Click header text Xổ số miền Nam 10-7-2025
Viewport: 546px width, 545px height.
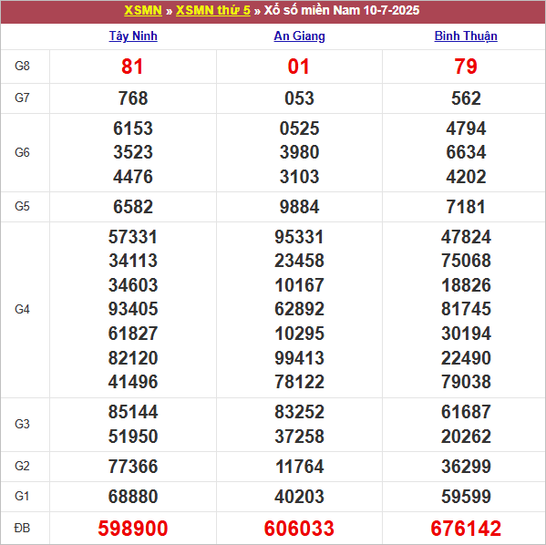coord(342,10)
